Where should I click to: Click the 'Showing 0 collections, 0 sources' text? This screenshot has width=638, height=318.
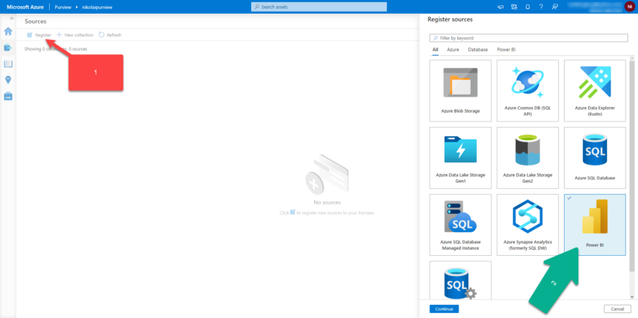[56, 49]
